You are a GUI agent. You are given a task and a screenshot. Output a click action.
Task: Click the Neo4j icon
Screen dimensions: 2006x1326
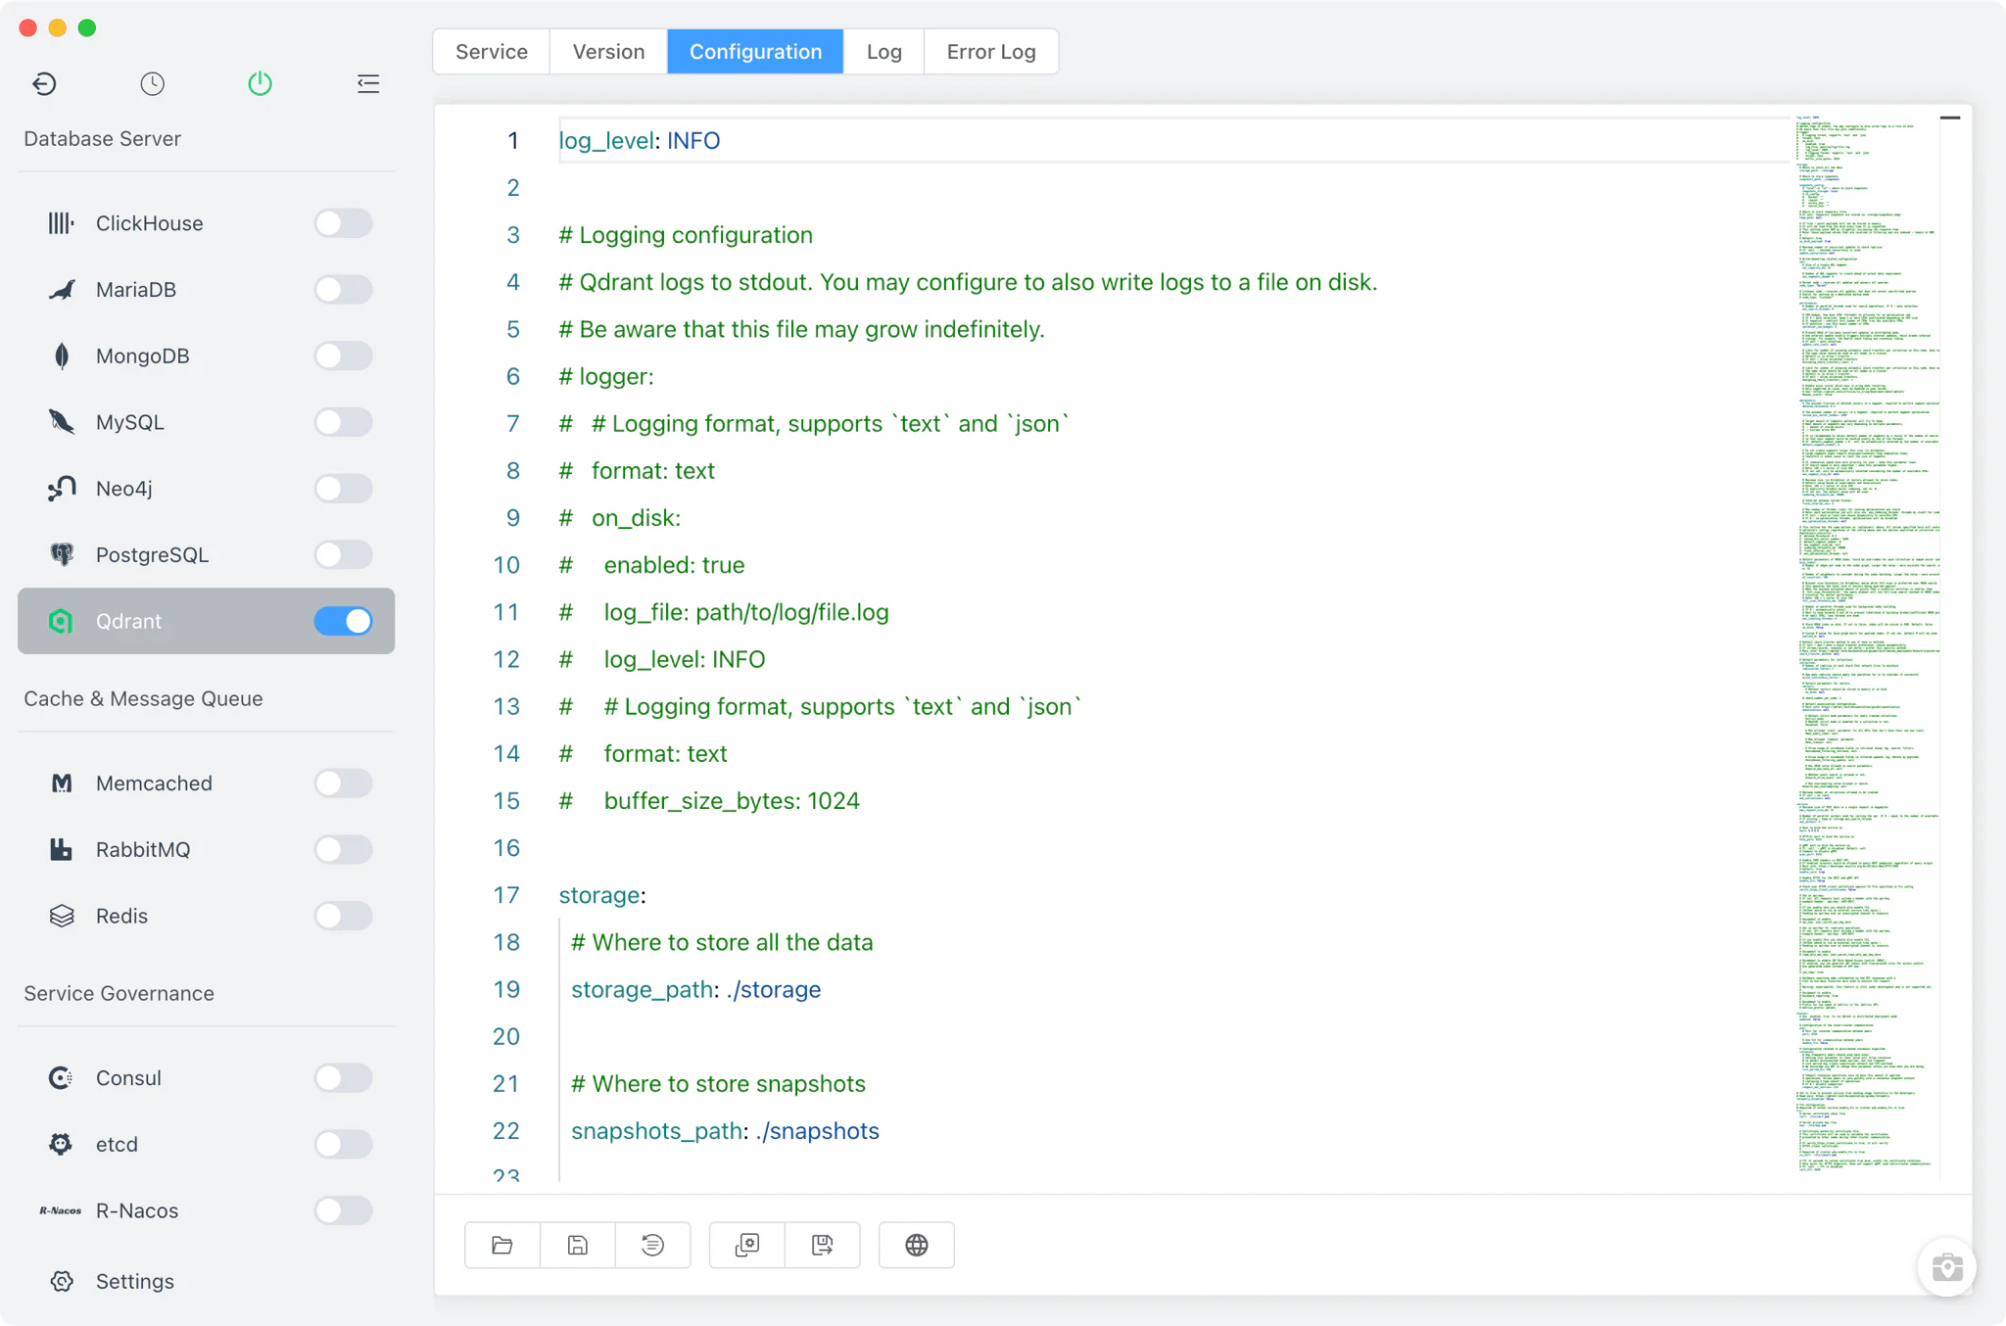(61, 489)
